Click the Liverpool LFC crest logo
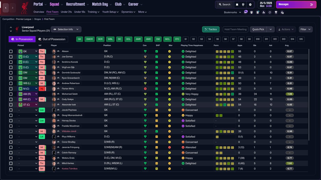 click(25, 8)
